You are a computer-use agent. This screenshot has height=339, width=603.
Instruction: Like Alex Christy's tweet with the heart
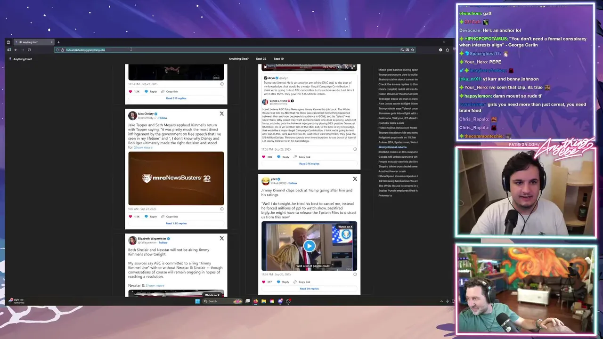click(x=130, y=217)
